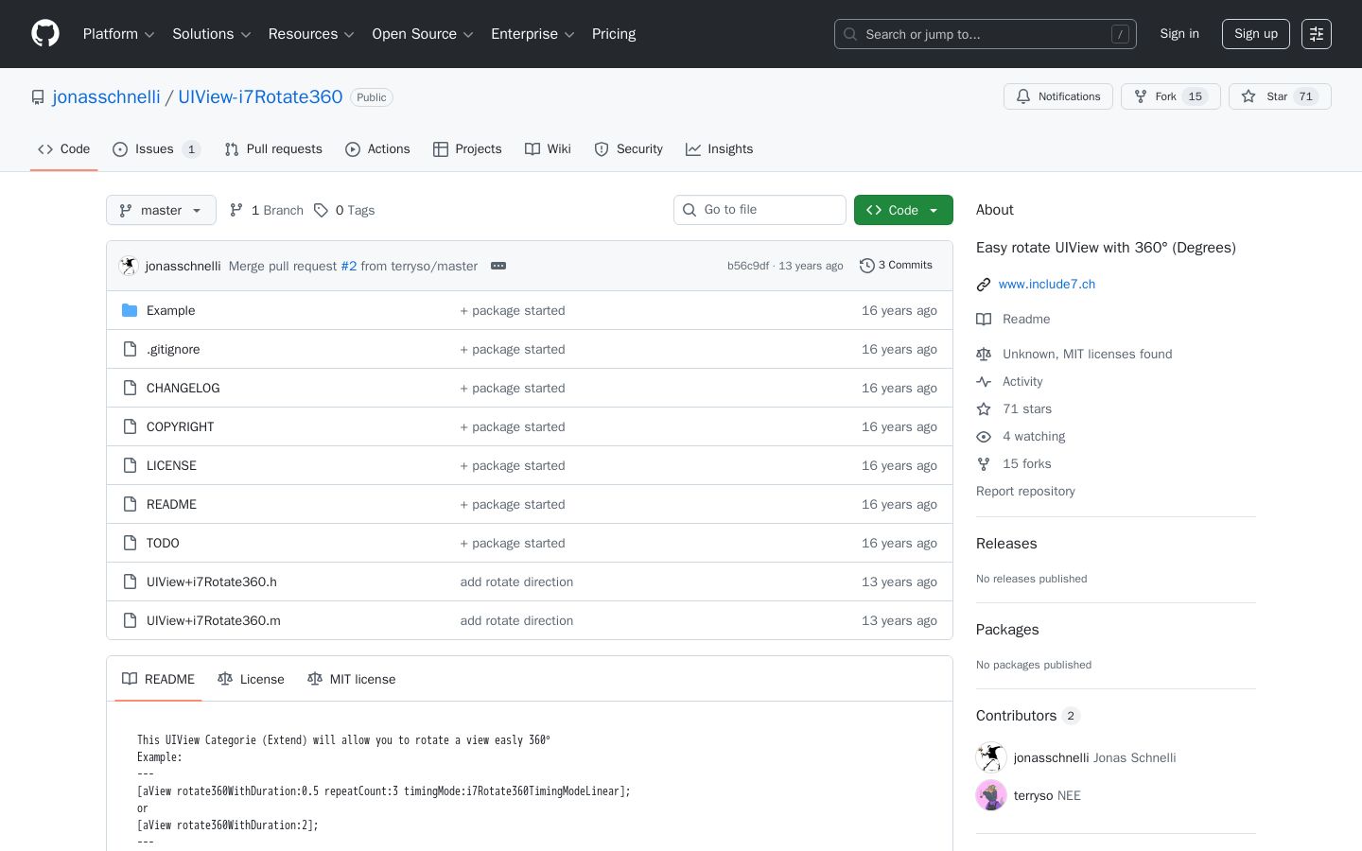Switch to the Insights tab
Screen dimensions: 1362x851
719,149
